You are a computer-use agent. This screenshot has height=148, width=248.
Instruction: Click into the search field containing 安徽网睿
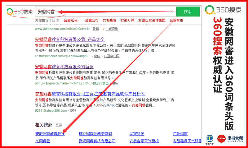(x=102, y=12)
